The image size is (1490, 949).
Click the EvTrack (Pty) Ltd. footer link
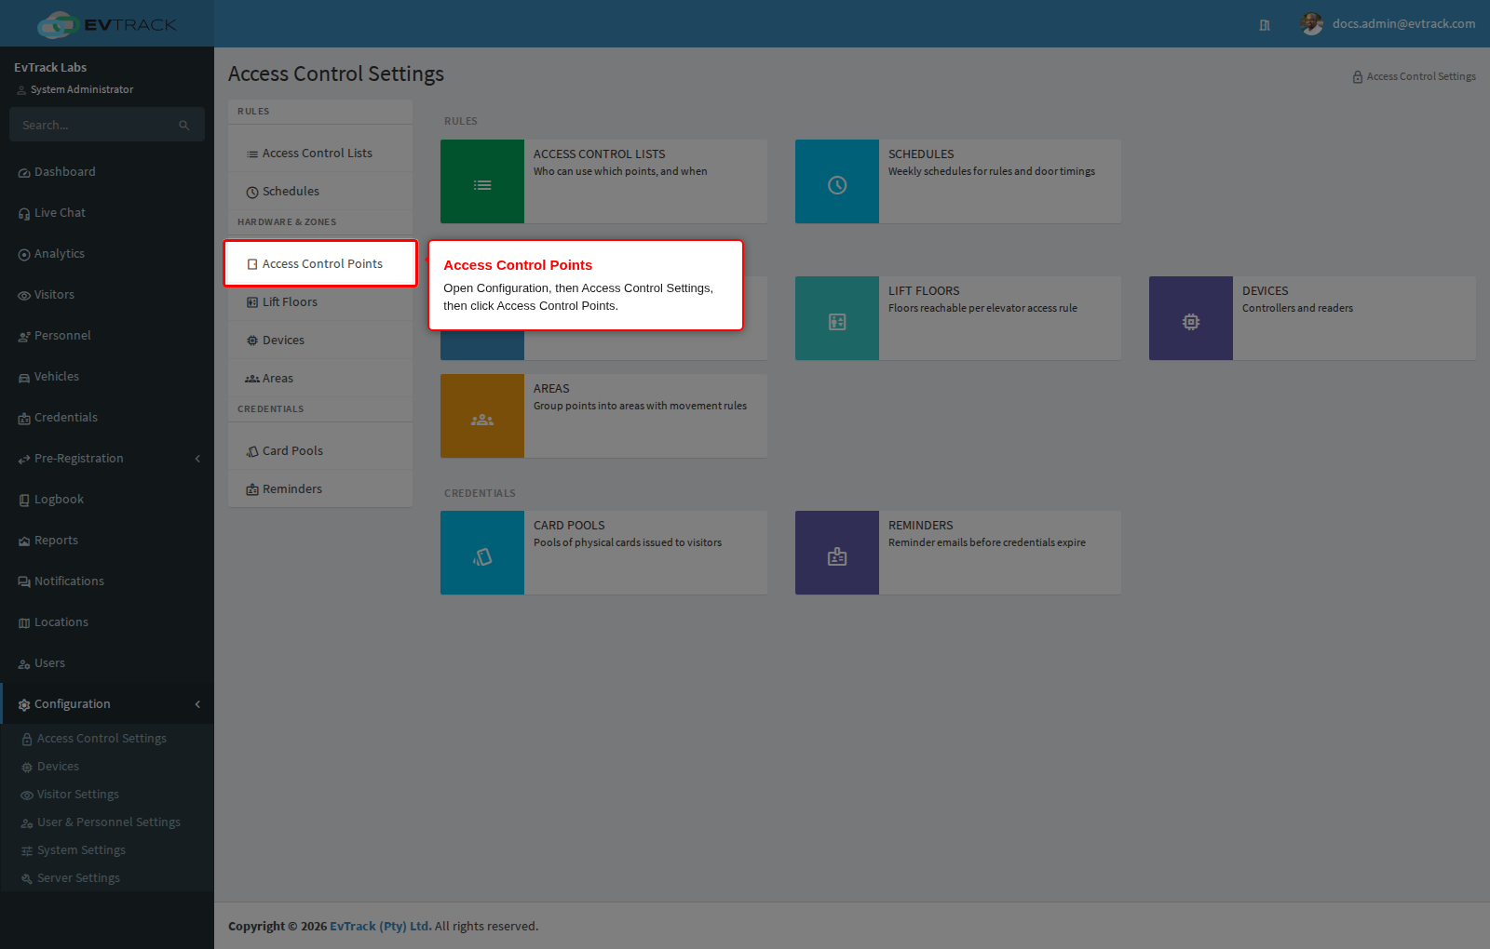[x=381, y=926]
